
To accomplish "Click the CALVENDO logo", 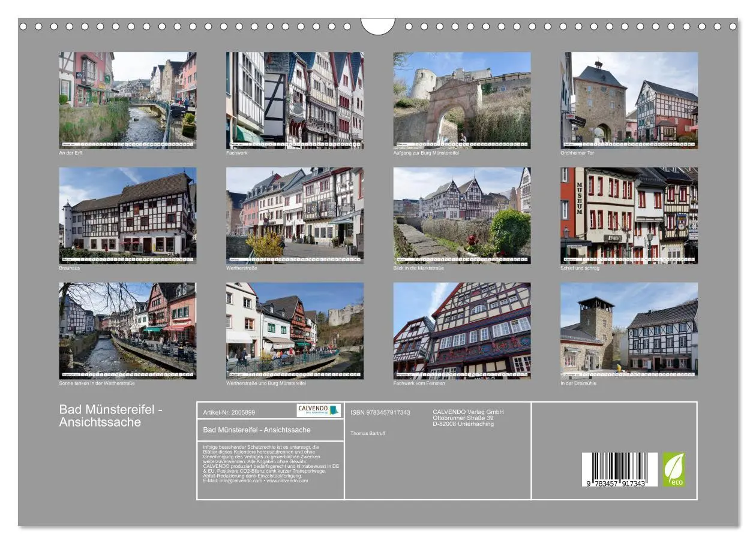I will point(319,410).
